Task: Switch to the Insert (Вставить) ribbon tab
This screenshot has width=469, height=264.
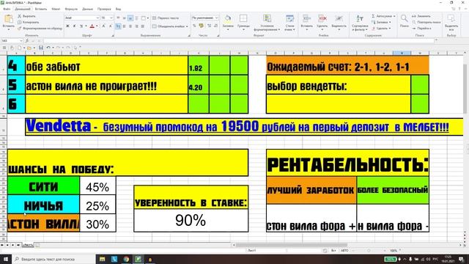Action: click(x=41, y=10)
